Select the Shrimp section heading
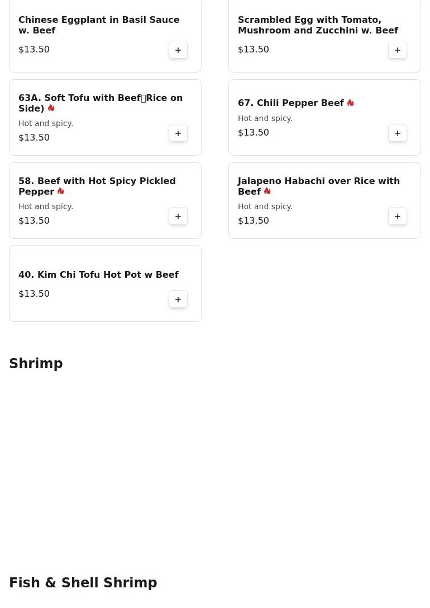The image size is (430, 608). (x=36, y=364)
